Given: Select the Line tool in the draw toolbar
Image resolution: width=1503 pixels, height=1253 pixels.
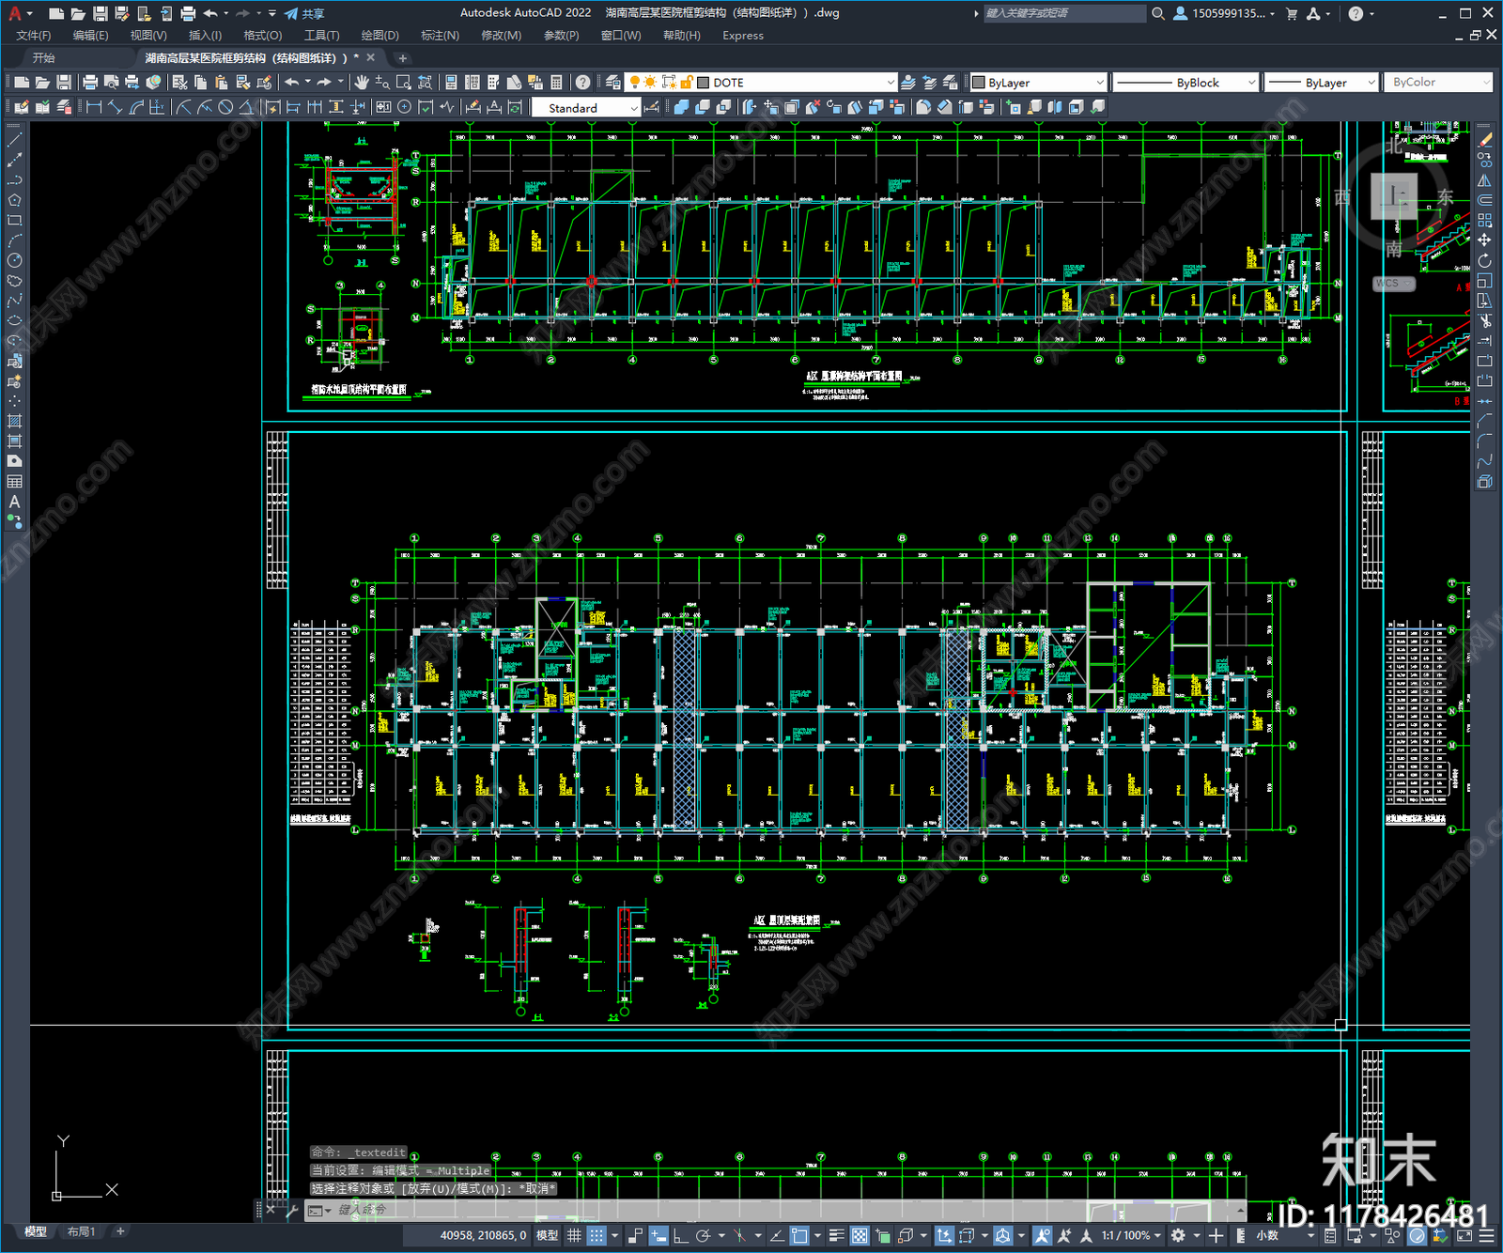Looking at the screenshot, I should tap(14, 140).
